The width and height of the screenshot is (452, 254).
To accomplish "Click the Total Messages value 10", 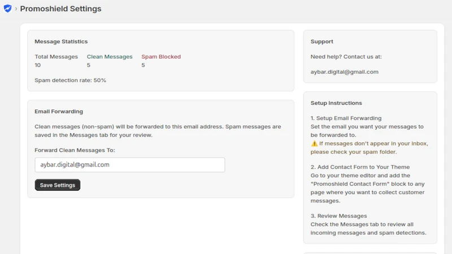I will (38, 65).
